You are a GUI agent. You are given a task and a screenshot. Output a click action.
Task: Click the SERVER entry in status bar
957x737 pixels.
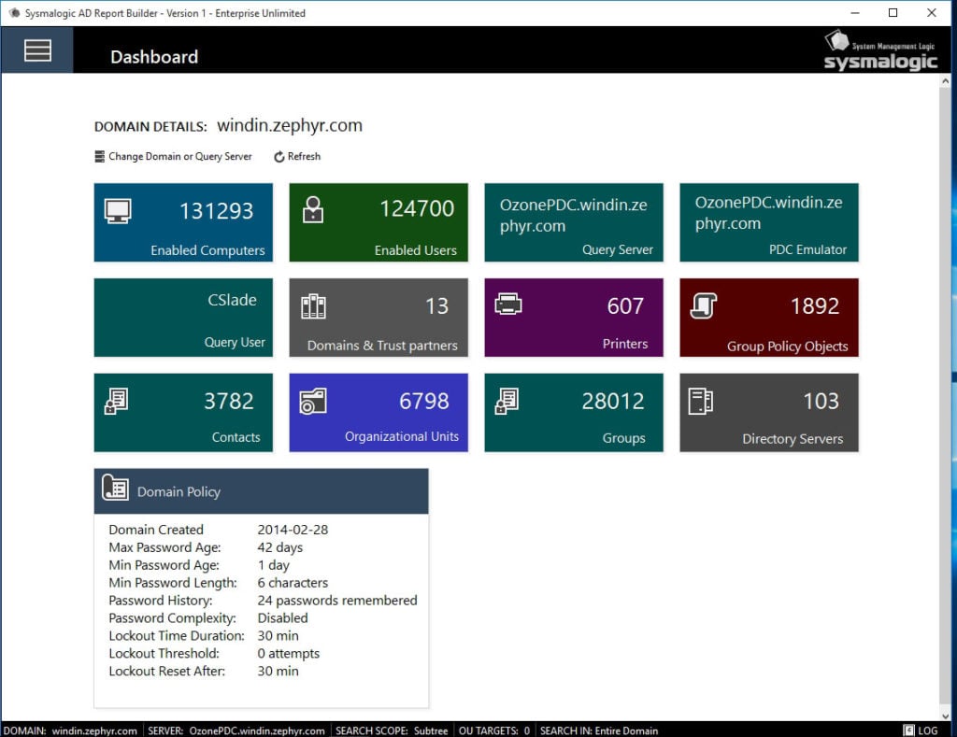(x=236, y=730)
